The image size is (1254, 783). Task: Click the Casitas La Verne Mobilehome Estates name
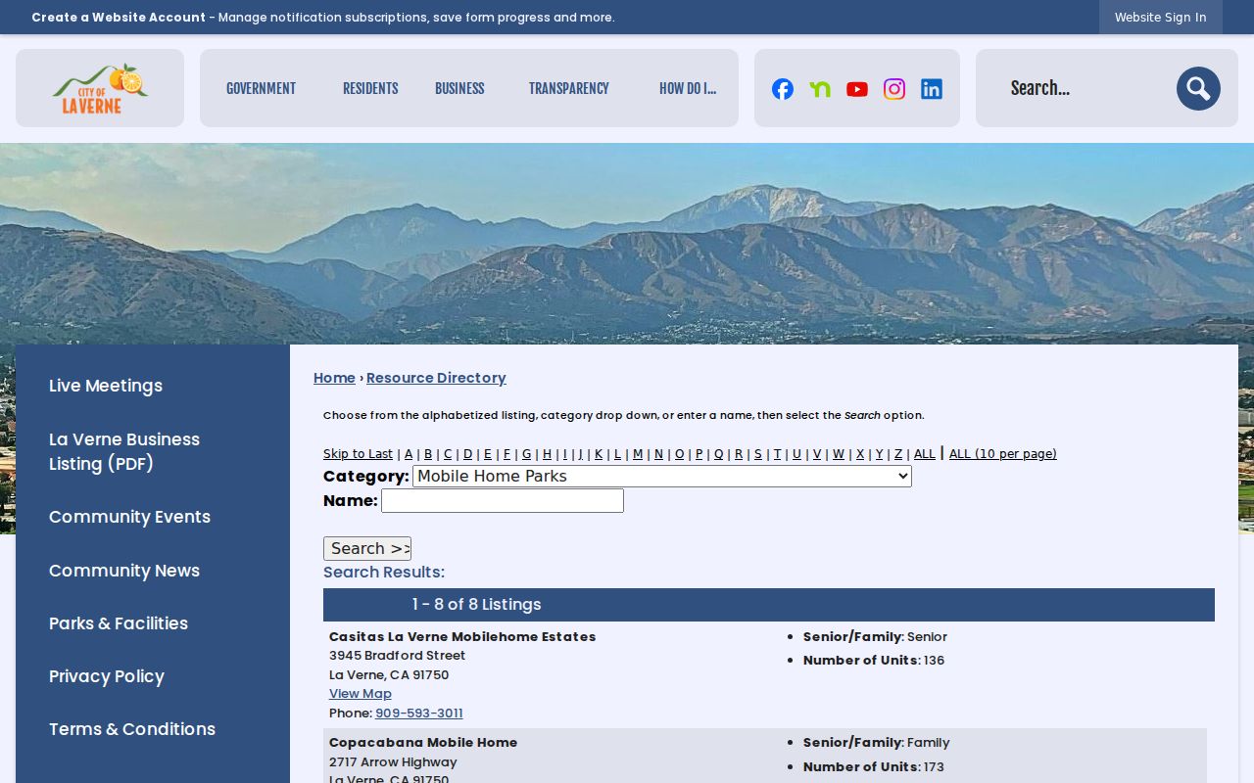click(x=462, y=637)
